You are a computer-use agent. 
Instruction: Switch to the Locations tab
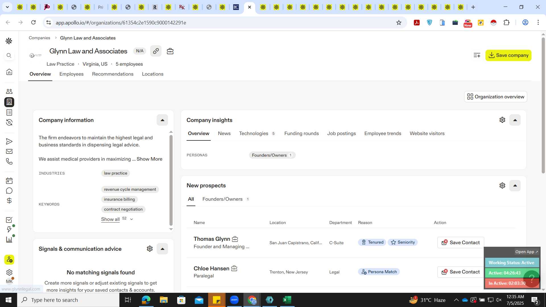(153, 74)
